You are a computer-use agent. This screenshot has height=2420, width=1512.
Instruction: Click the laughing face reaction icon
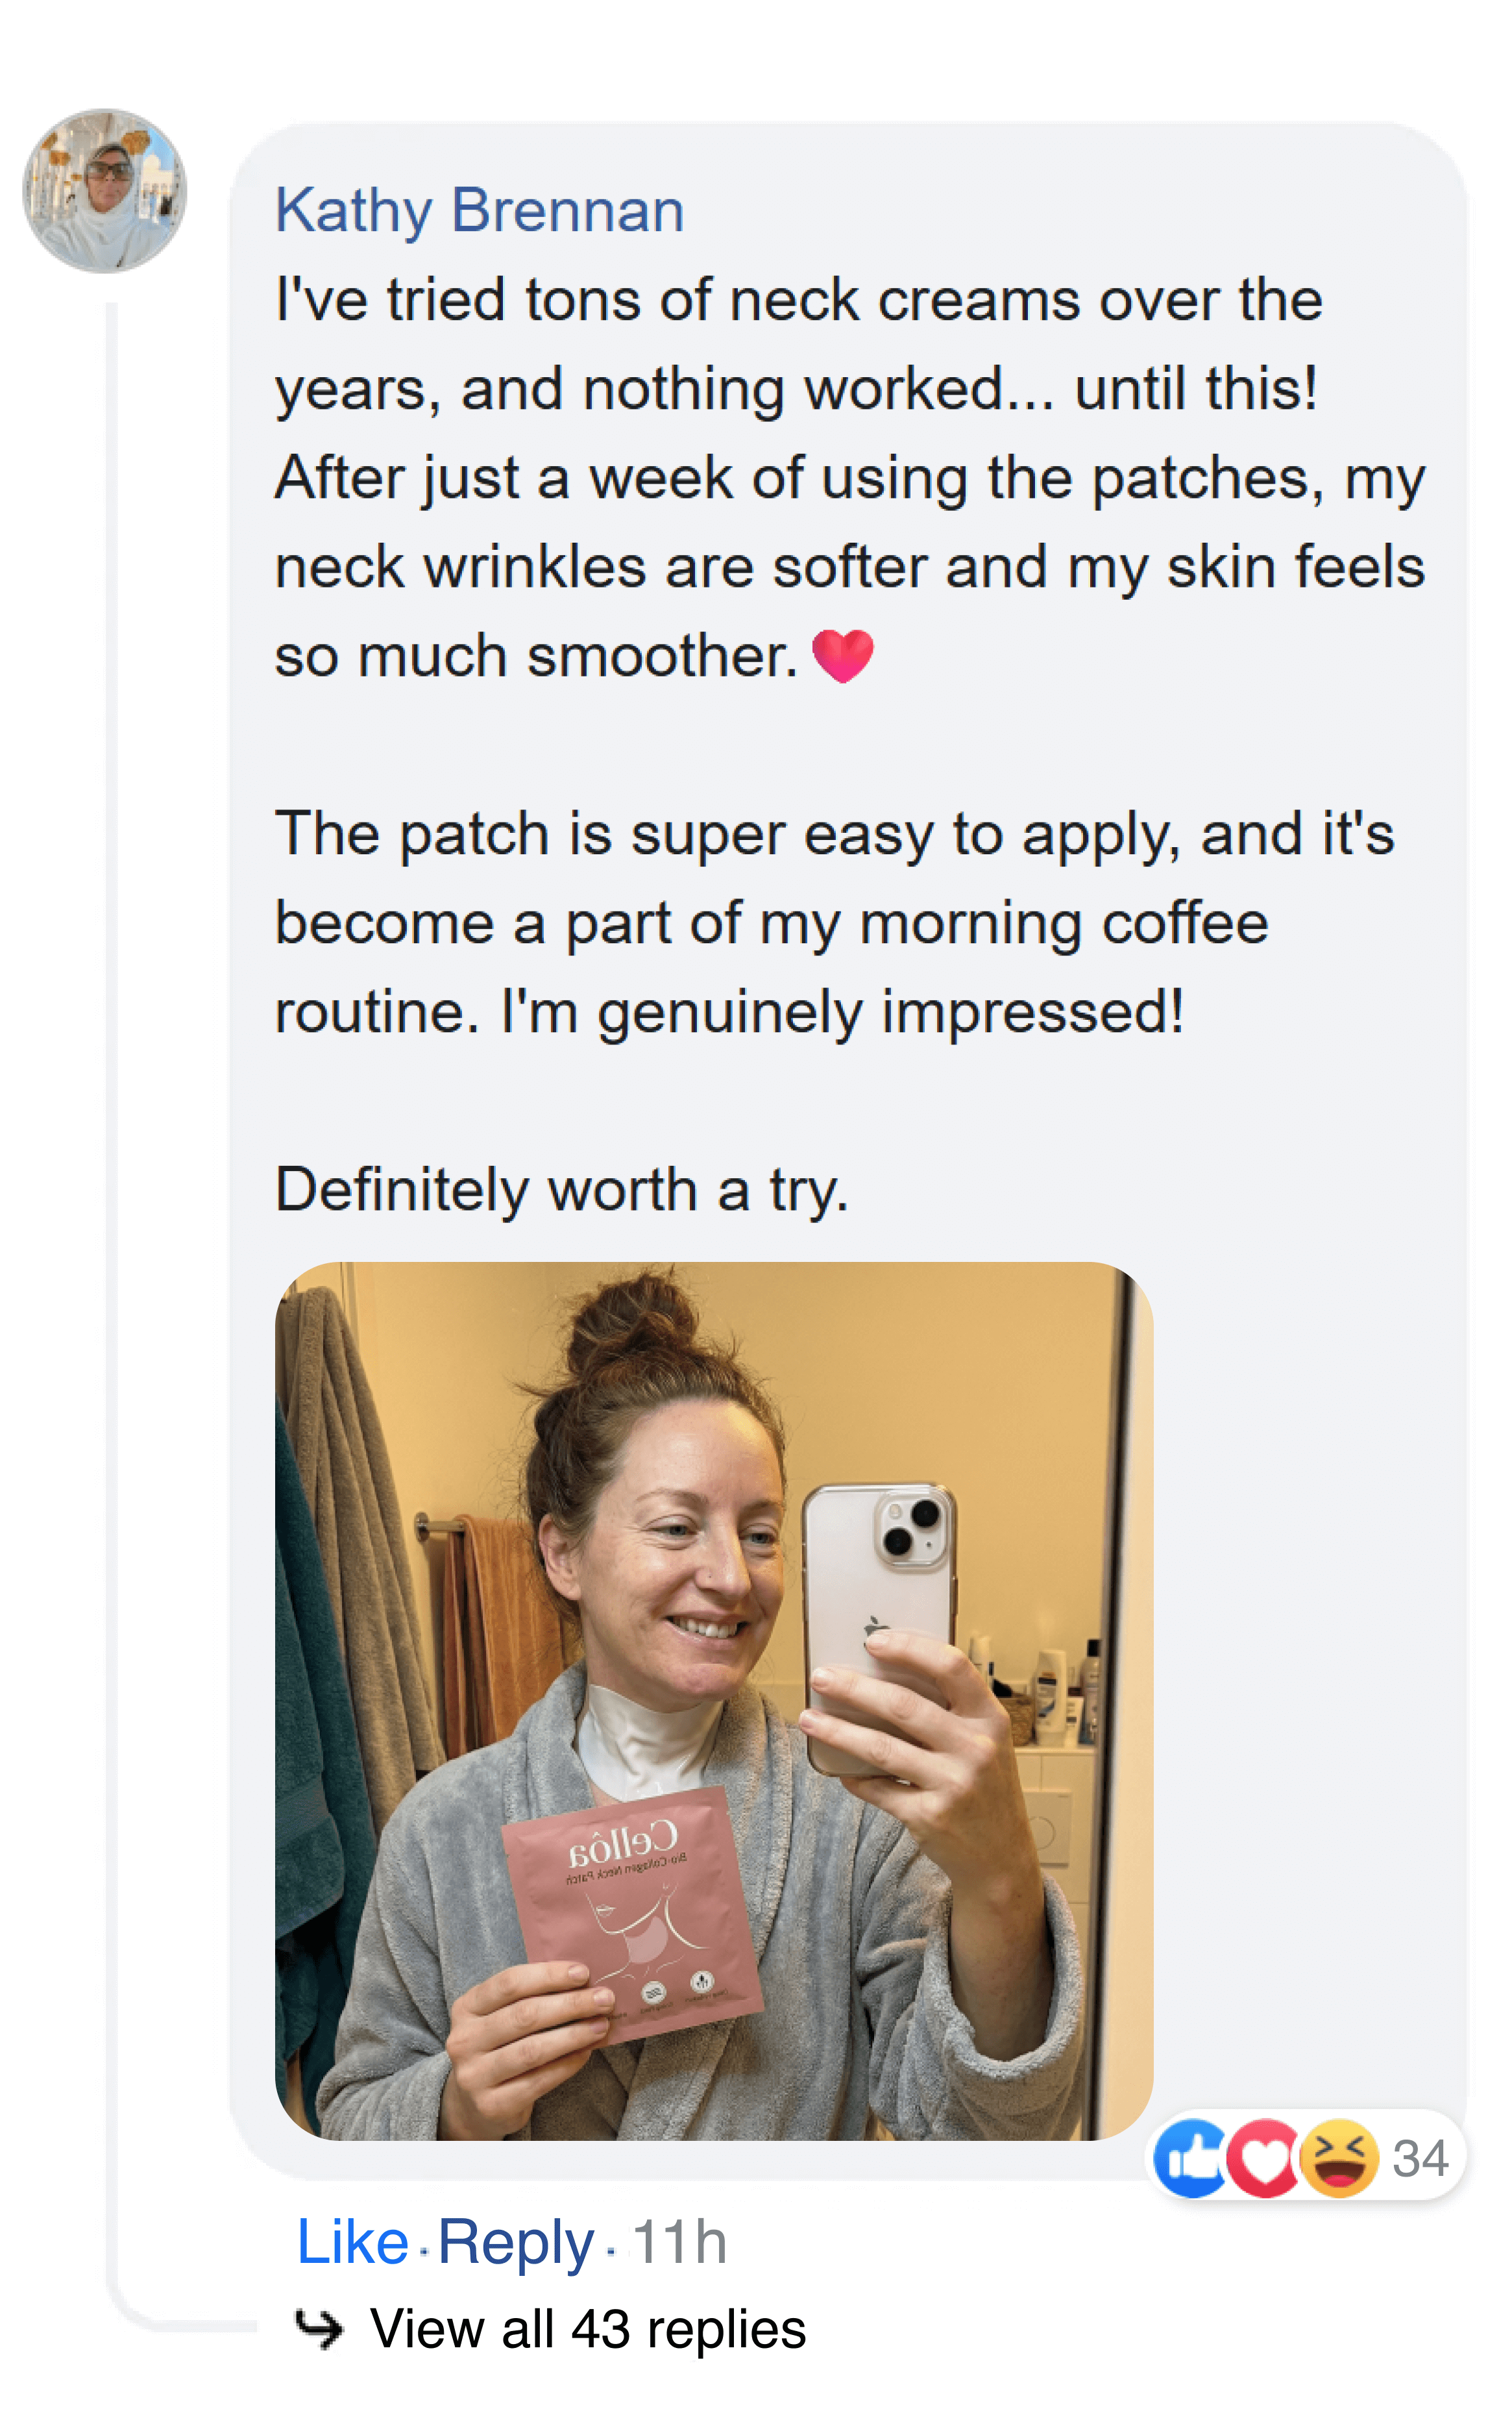pyautogui.click(x=1338, y=2158)
